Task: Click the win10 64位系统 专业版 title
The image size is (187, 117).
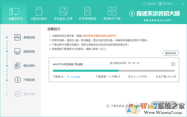Action: tap(68, 64)
